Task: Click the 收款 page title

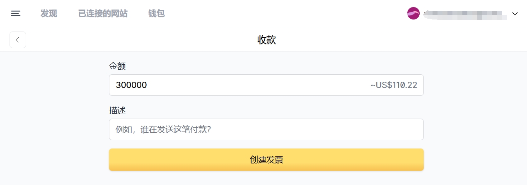Action: click(266, 40)
